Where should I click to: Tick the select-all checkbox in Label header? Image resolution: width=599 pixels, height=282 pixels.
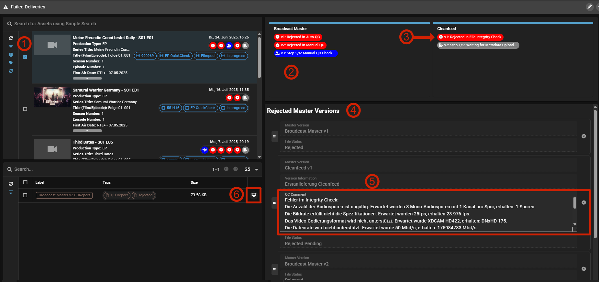(x=25, y=182)
